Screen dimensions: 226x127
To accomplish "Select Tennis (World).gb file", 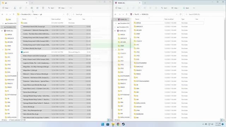I will (x=55, y=107).
